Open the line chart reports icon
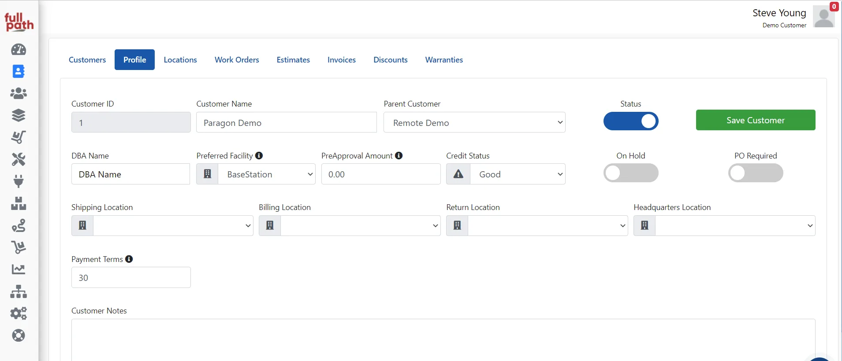The height and width of the screenshot is (361, 842). pos(19,269)
